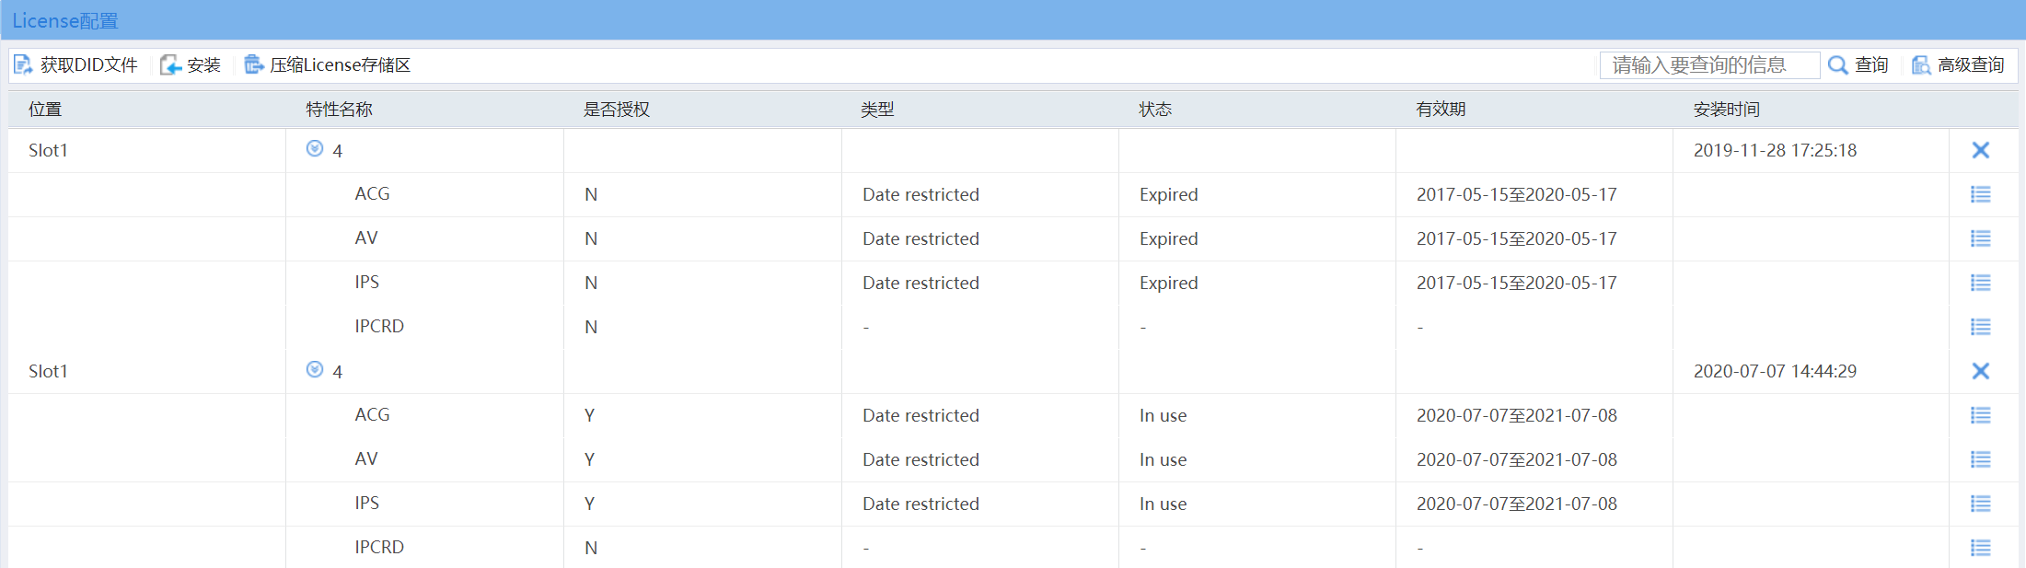Open details icon for first IPCRD row

pyautogui.click(x=1980, y=327)
